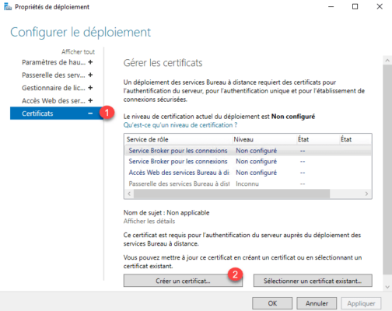Sort by Service de rôle column header
392x311 pixels.
pos(179,139)
